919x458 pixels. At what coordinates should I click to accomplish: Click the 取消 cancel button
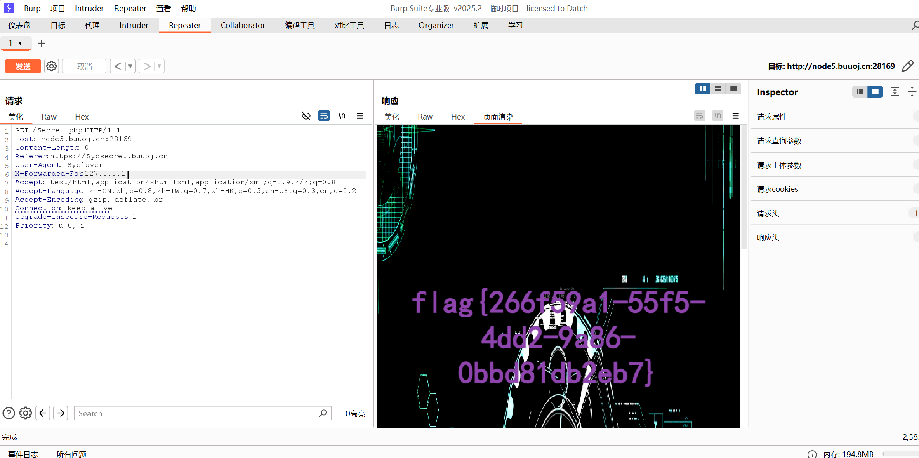coord(84,66)
